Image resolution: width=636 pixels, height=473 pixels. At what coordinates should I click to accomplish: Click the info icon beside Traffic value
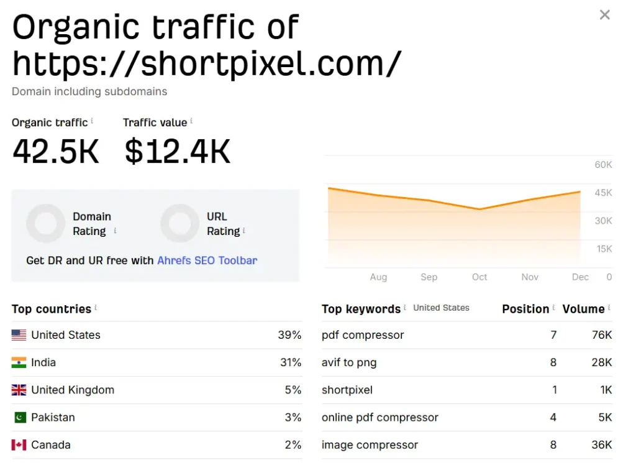pyautogui.click(x=191, y=121)
